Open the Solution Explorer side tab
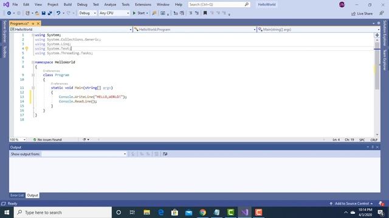389x218 pixels. (x=385, y=33)
